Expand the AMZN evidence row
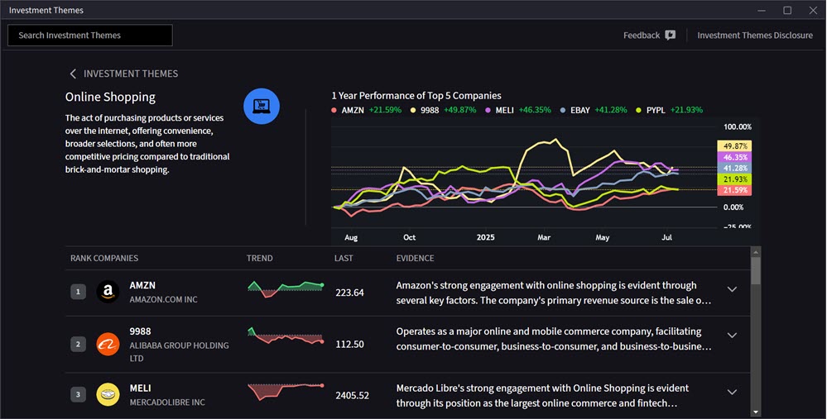827x419 pixels. 732,289
